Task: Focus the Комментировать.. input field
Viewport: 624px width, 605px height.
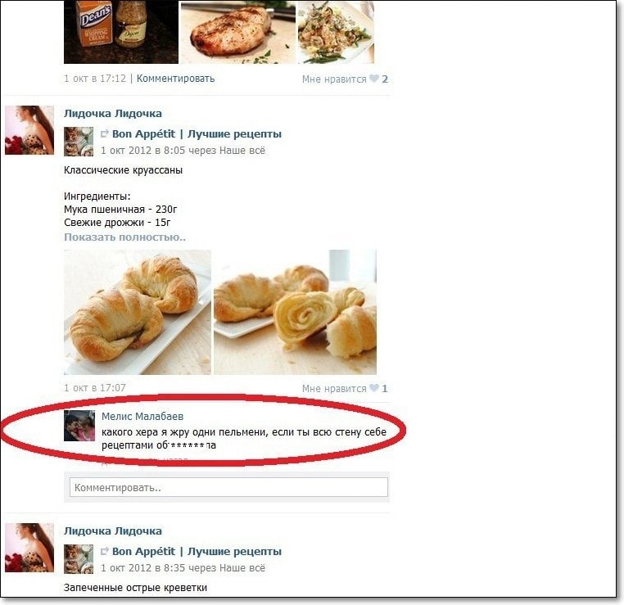Action: (228, 487)
